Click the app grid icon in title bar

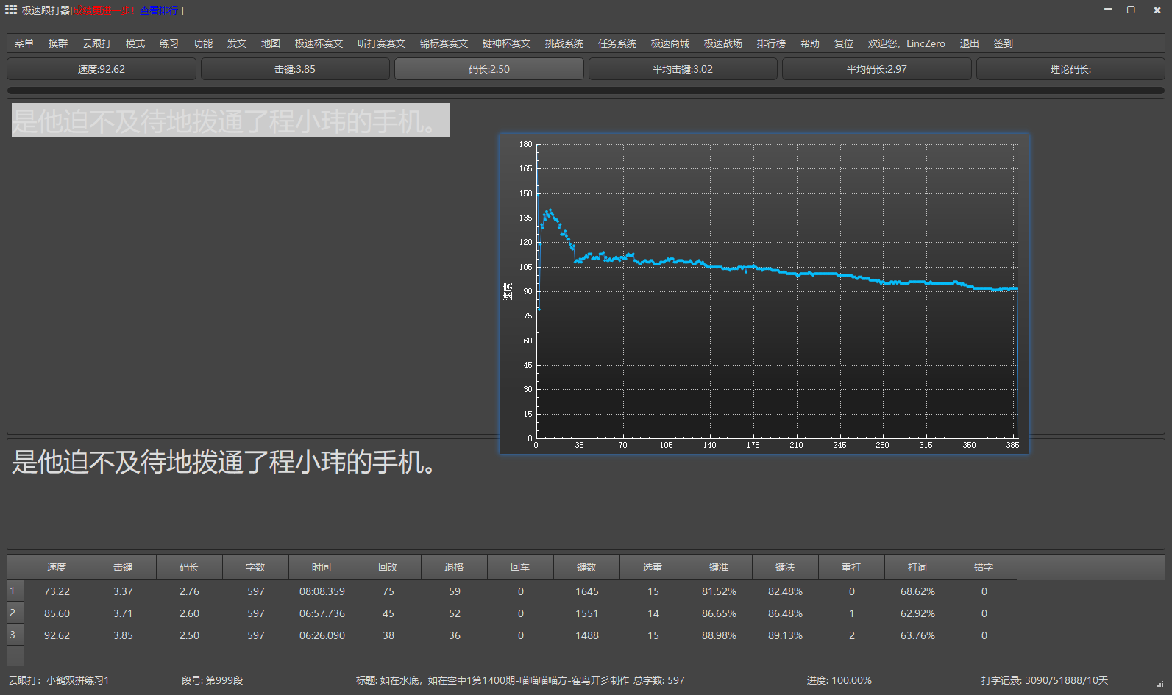[11, 10]
